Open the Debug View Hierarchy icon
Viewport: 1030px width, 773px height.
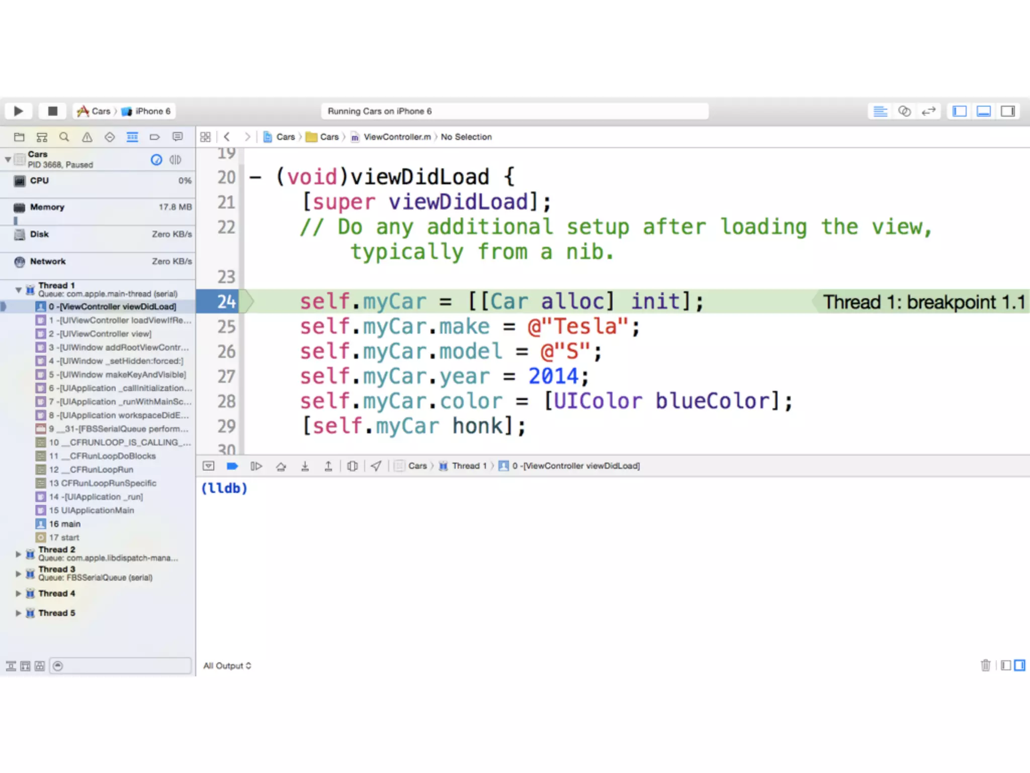[353, 466]
